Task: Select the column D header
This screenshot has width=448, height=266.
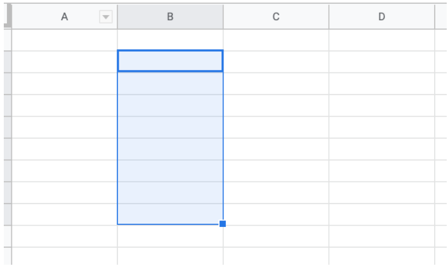Action: click(x=382, y=17)
